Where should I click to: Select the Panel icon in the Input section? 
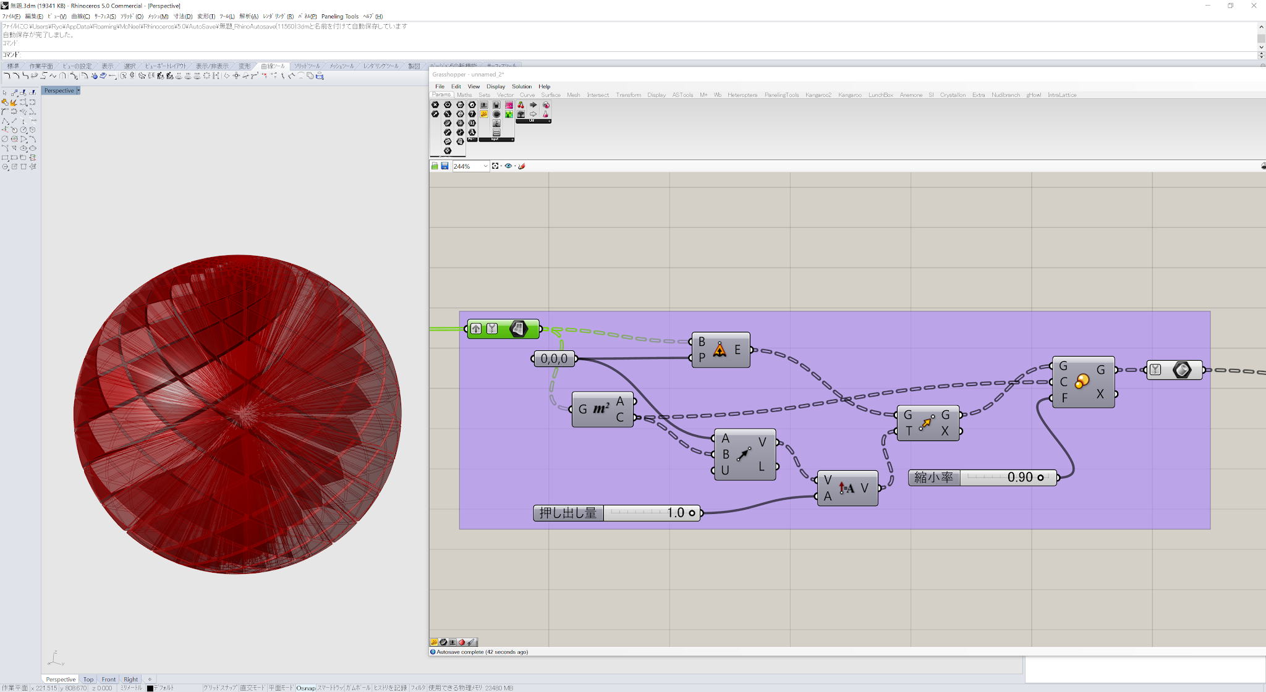496,133
